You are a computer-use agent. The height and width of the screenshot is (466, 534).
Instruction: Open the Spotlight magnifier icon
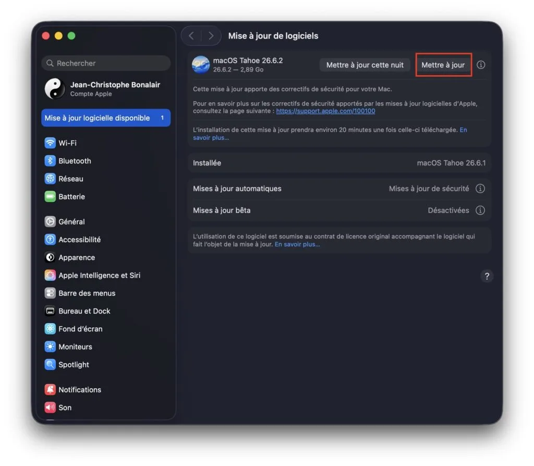(x=50, y=365)
